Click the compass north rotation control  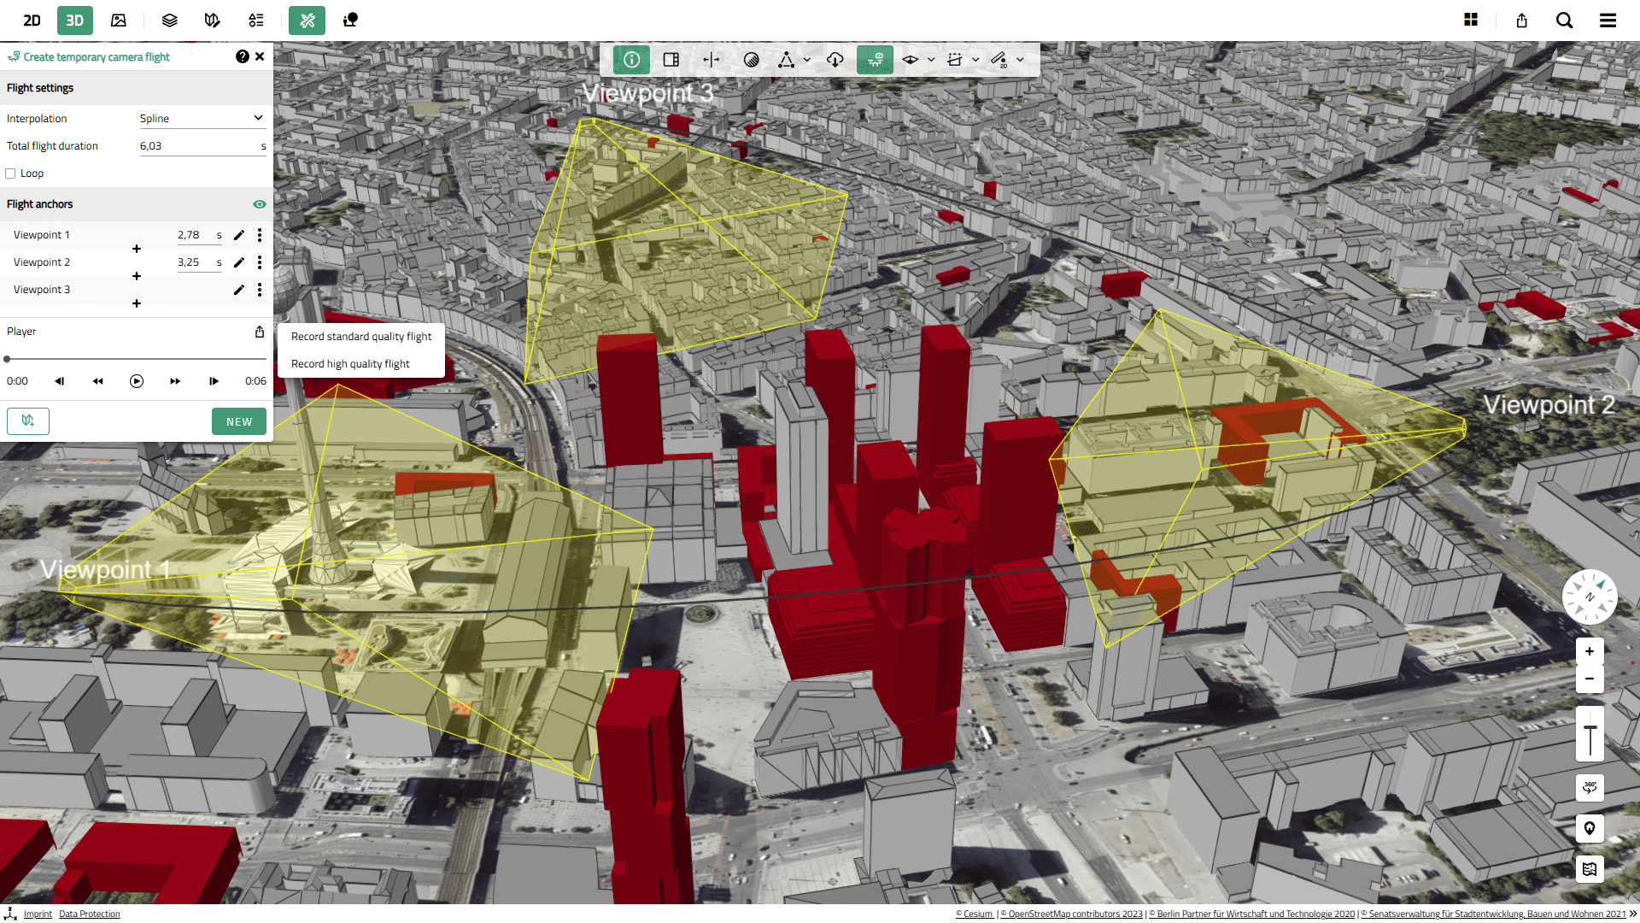coord(1590,597)
